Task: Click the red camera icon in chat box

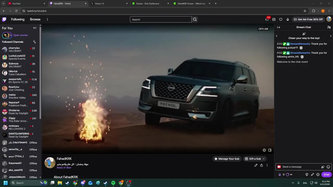Action: tap(279, 167)
